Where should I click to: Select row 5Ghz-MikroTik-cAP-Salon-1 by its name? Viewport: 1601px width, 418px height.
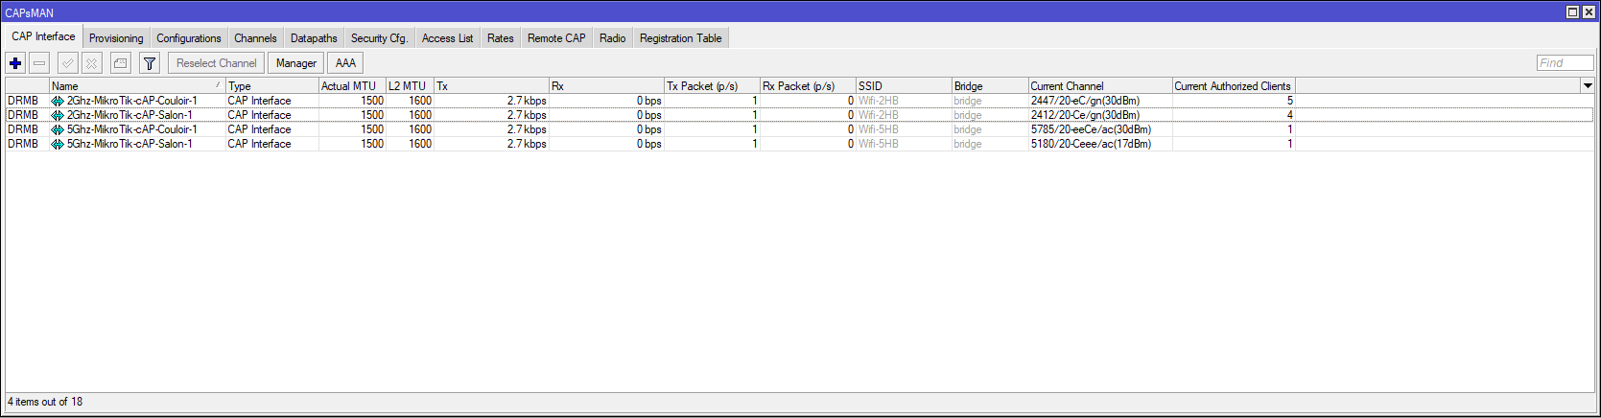tap(129, 144)
